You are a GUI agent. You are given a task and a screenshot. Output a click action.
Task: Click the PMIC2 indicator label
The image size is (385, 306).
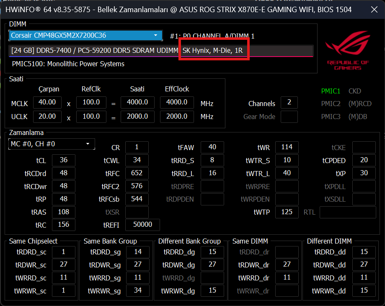point(331,104)
